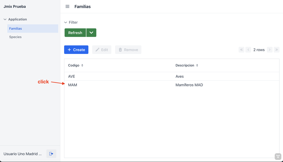This screenshot has width=283, height=162.
Task: Create a new Familia record
Action: (x=76, y=49)
